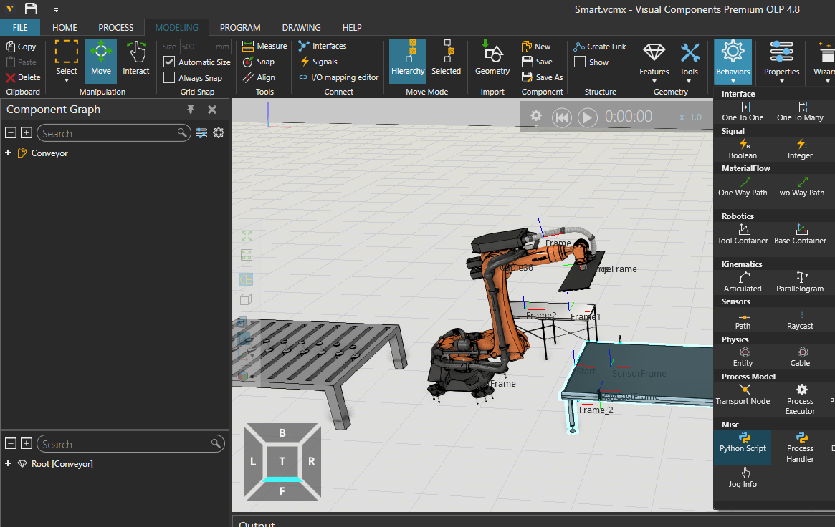Open the Behaviors dropdown menu
835x527 pixels.
733,62
